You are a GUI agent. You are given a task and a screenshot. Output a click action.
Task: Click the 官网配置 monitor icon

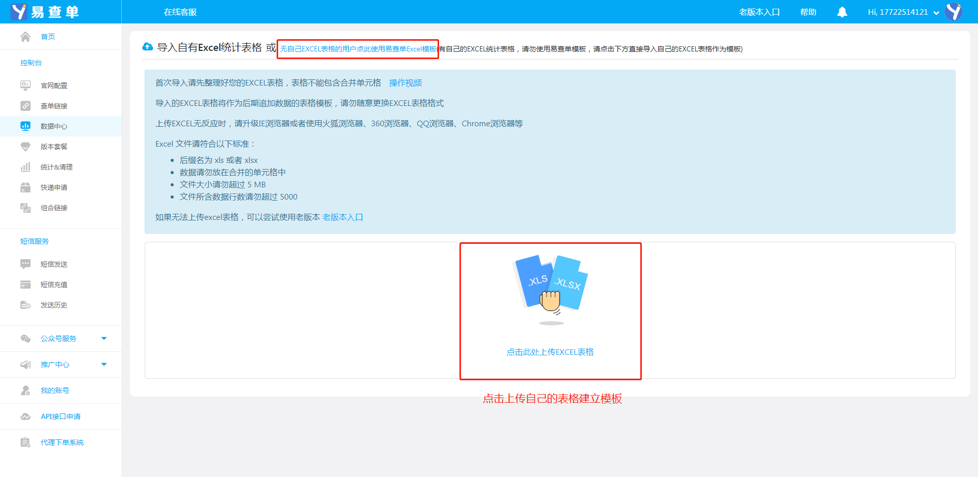[25, 86]
